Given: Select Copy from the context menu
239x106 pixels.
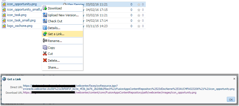Looking at the screenshot, I should tap(63, 48).
